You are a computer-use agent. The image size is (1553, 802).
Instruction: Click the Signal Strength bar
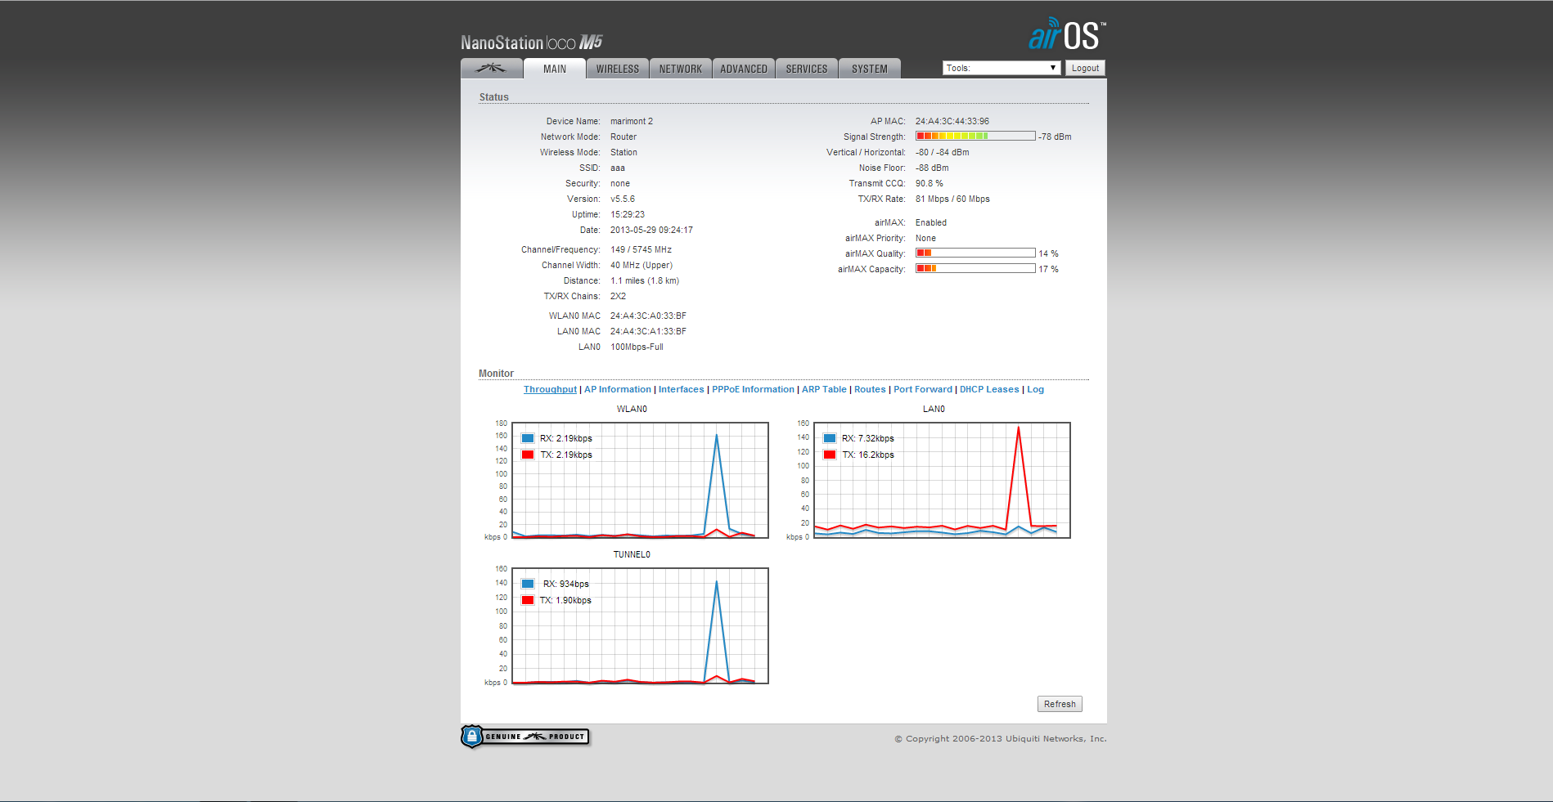tap(975, 136)
